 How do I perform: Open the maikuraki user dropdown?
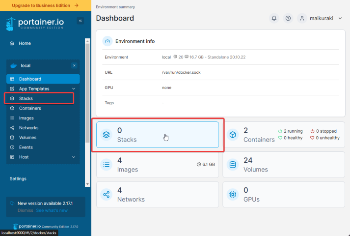[x=320, y=18]
